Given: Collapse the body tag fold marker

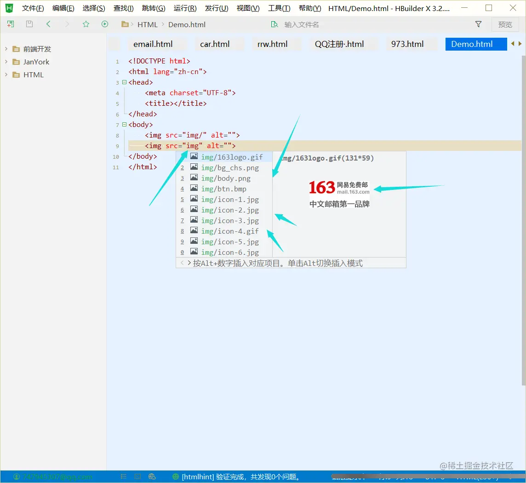Looking at the screenshot, I should coord(125,124).
